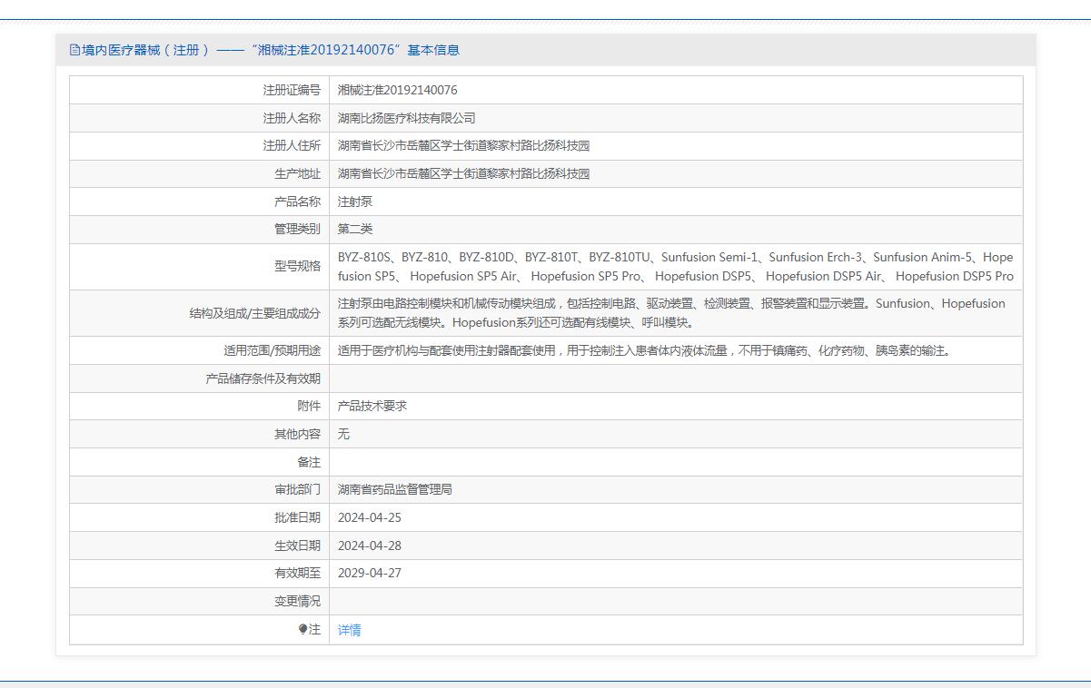Click the 适用范围/预期用途 label
The width and height of the screenshot is (1091, 688).
(272, 350)
